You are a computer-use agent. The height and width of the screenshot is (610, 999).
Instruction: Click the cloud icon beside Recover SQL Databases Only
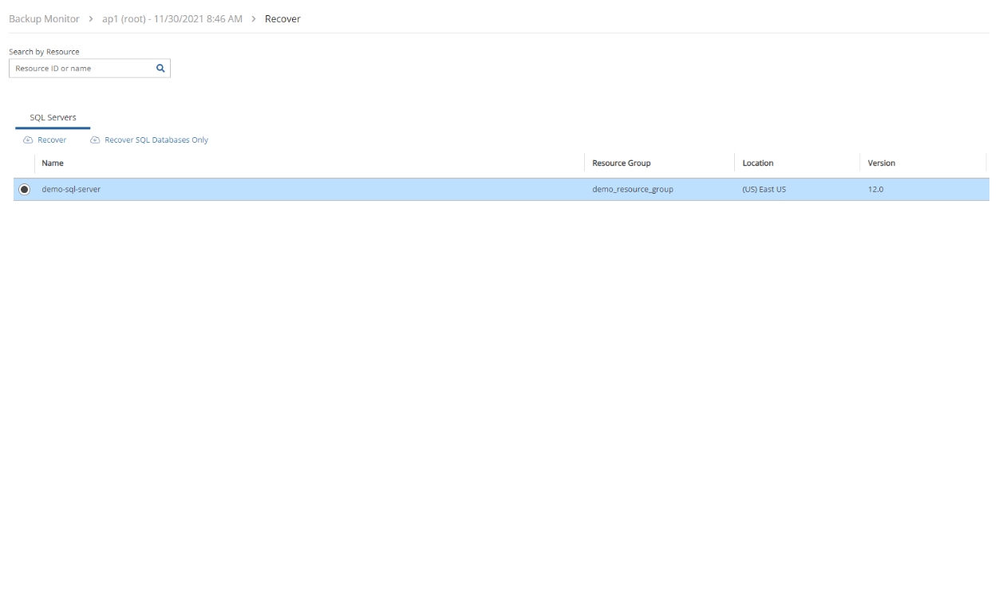coord(95,140)
